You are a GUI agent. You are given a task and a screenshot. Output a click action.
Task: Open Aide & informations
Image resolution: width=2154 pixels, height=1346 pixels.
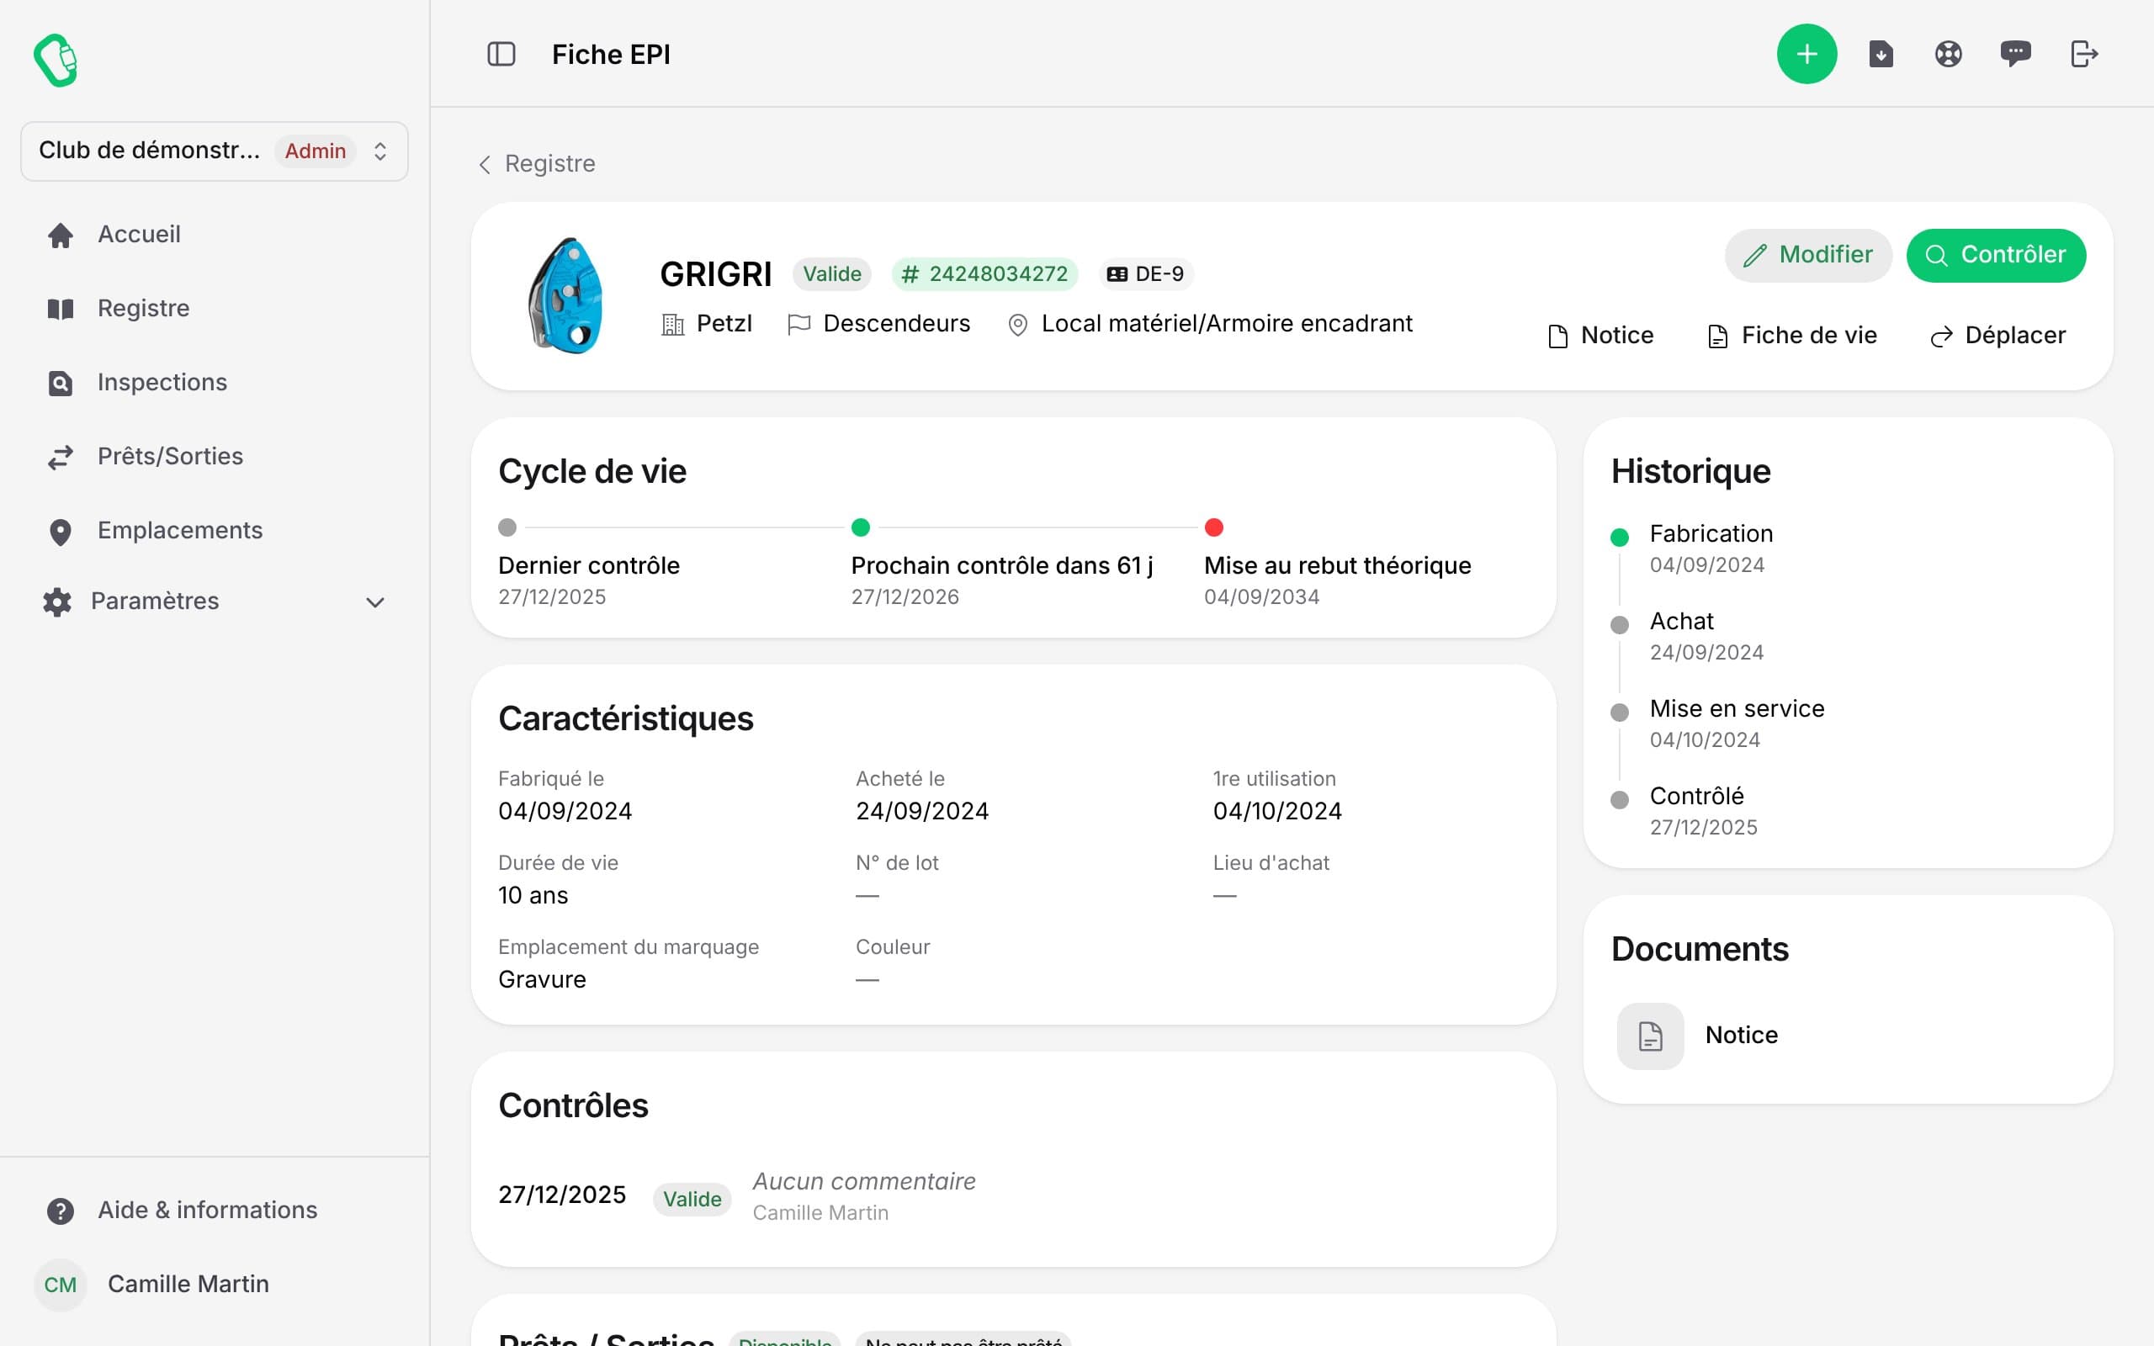pos(214,1211)
